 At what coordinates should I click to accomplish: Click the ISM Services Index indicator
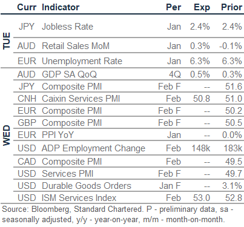point(79,198)
